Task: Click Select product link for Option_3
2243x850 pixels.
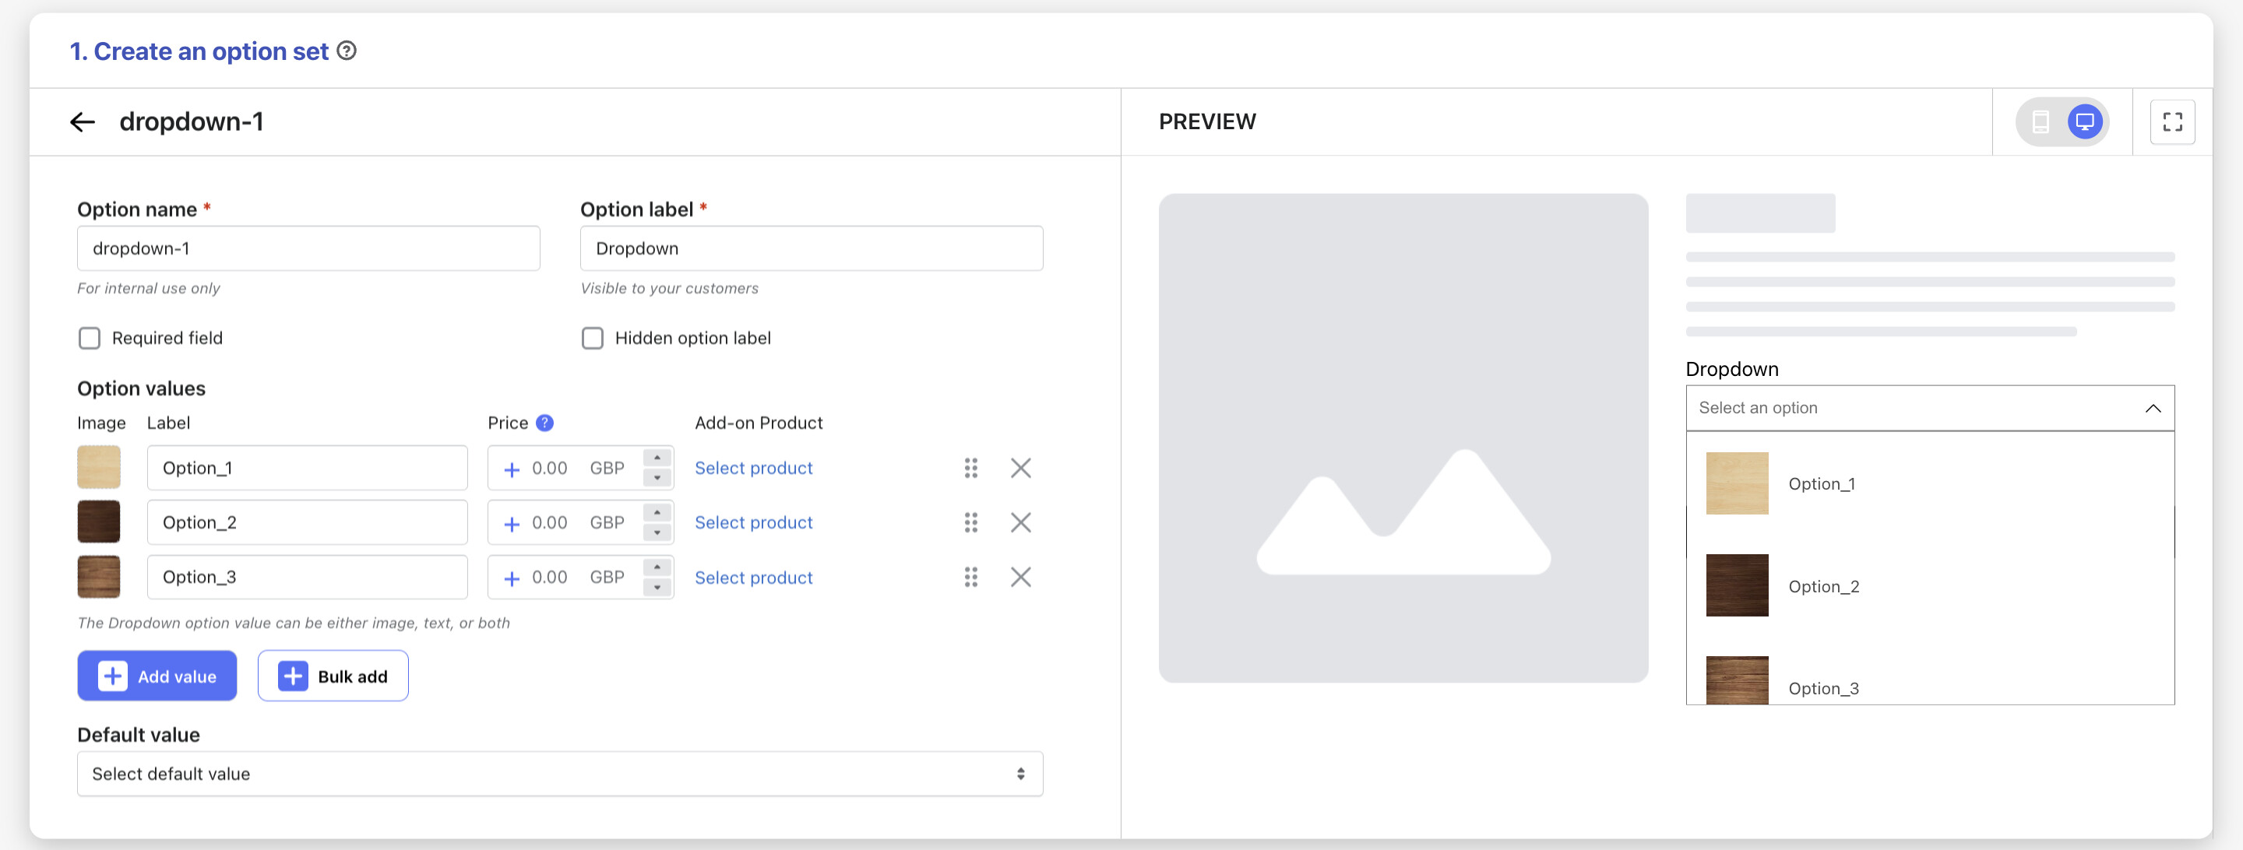Action: click(x=753, y=578)
